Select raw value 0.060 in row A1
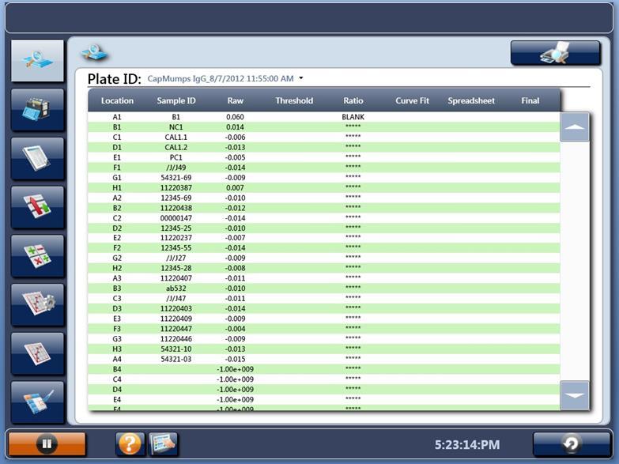Image resolution: width=619 pixels, height=464 pixels. [x=236, y=117]
